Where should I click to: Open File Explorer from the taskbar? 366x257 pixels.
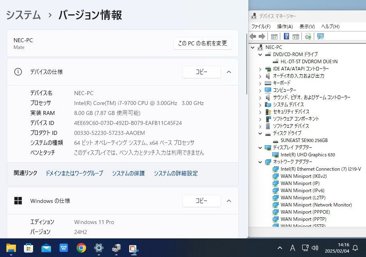[11, 248]
